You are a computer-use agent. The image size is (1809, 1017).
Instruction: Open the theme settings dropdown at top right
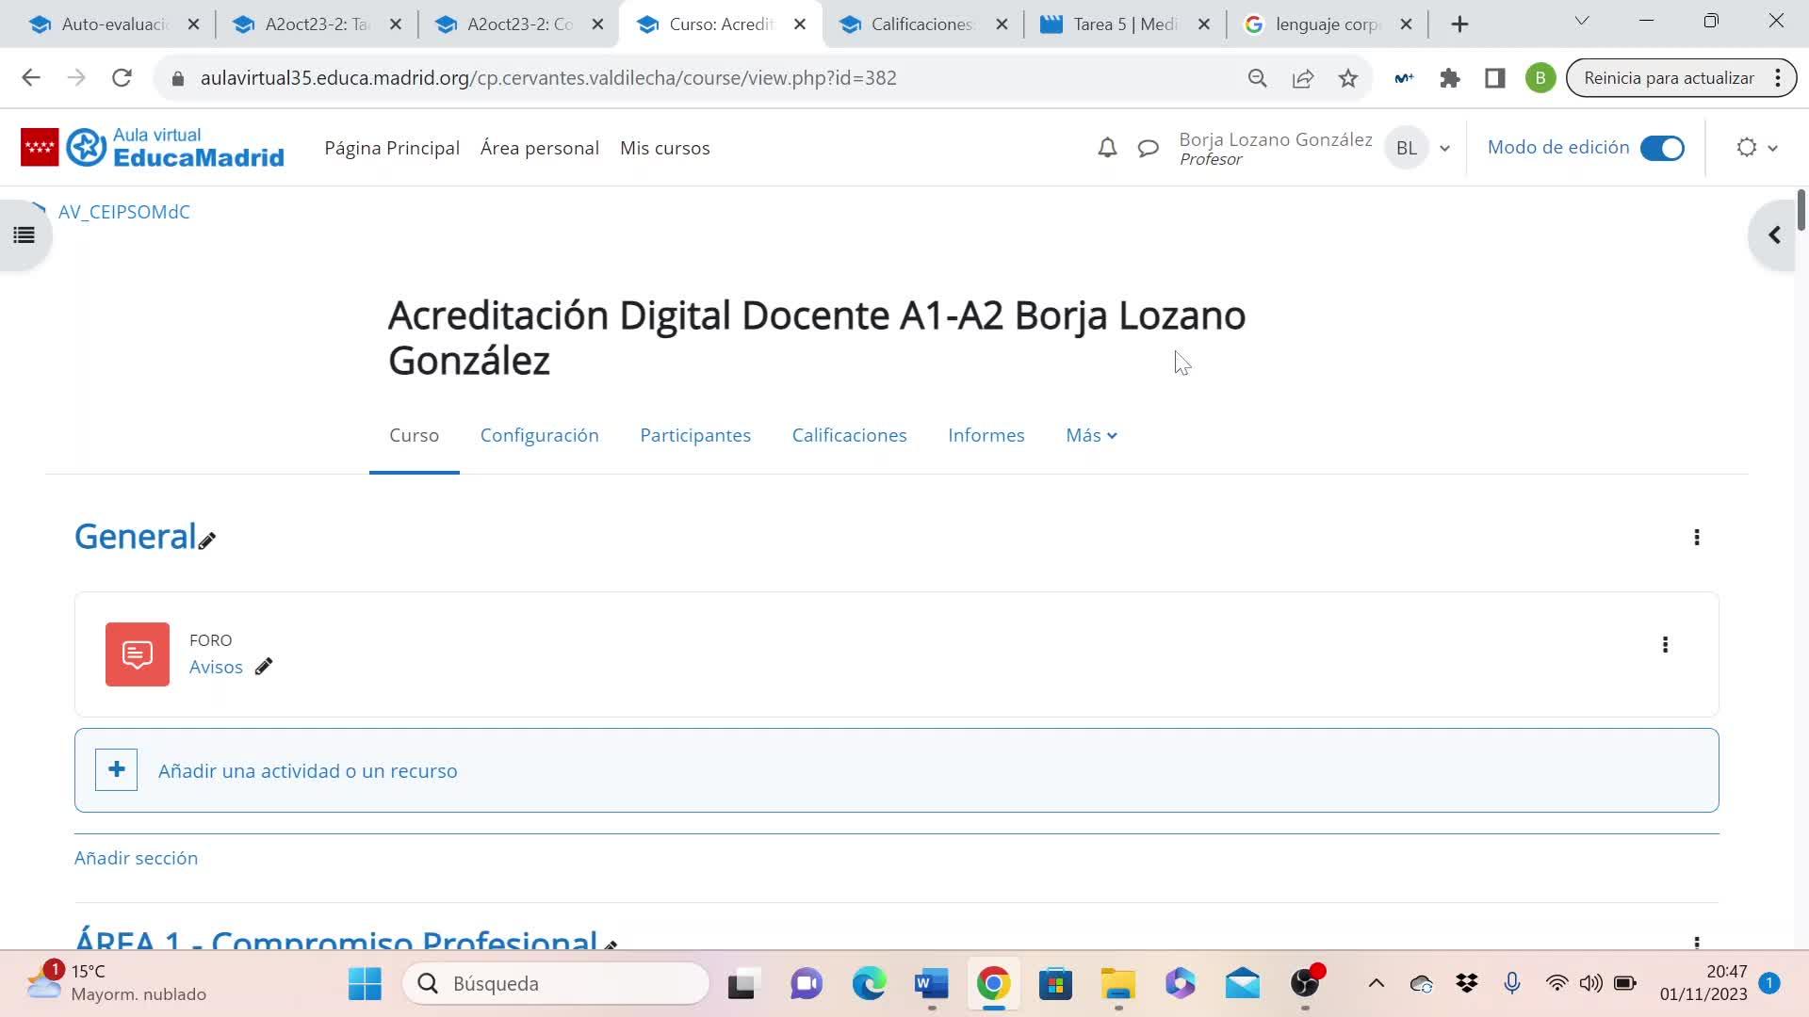[x=1756, y=148]
